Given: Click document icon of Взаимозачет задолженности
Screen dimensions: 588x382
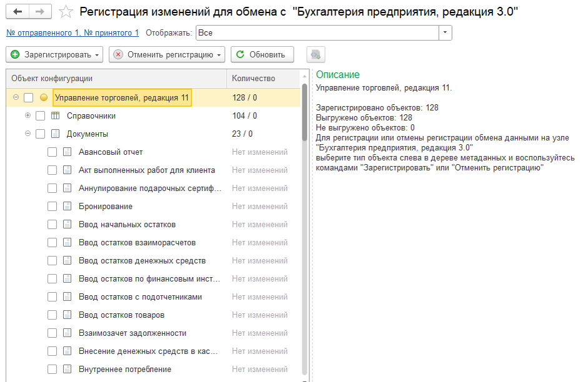Looking at the screenshot, I should [67, 333].
